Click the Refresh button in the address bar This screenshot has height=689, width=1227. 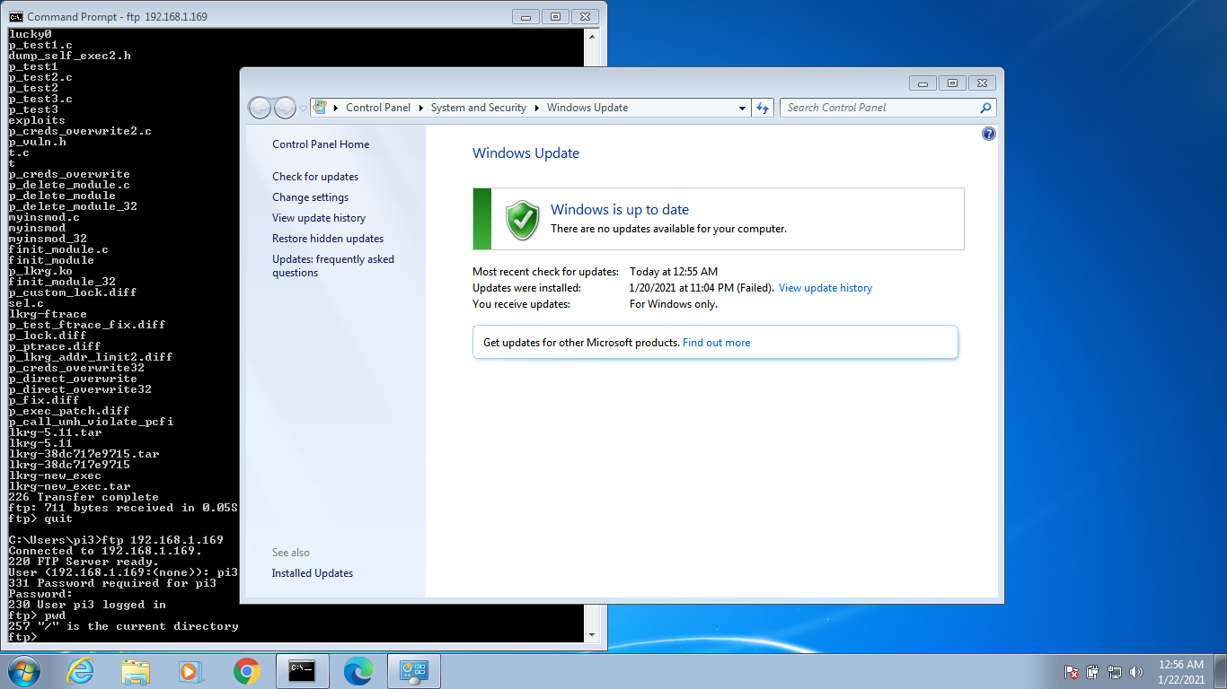point(763,108)
